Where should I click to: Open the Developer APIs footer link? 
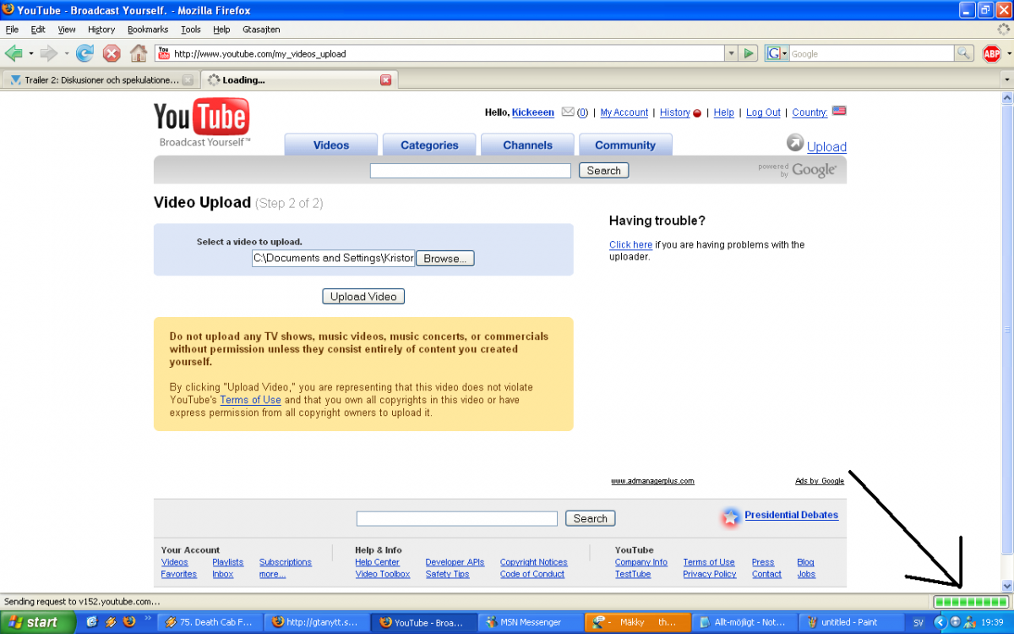pyautogui.click(x=455, y=562)
